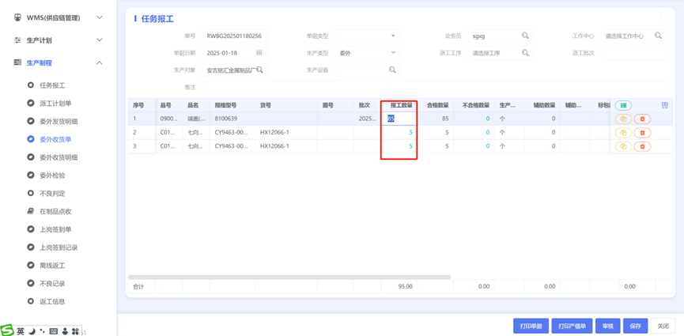Open 返工信息 in the sidebar
The image size is (684, 336).
coord(52,301)
